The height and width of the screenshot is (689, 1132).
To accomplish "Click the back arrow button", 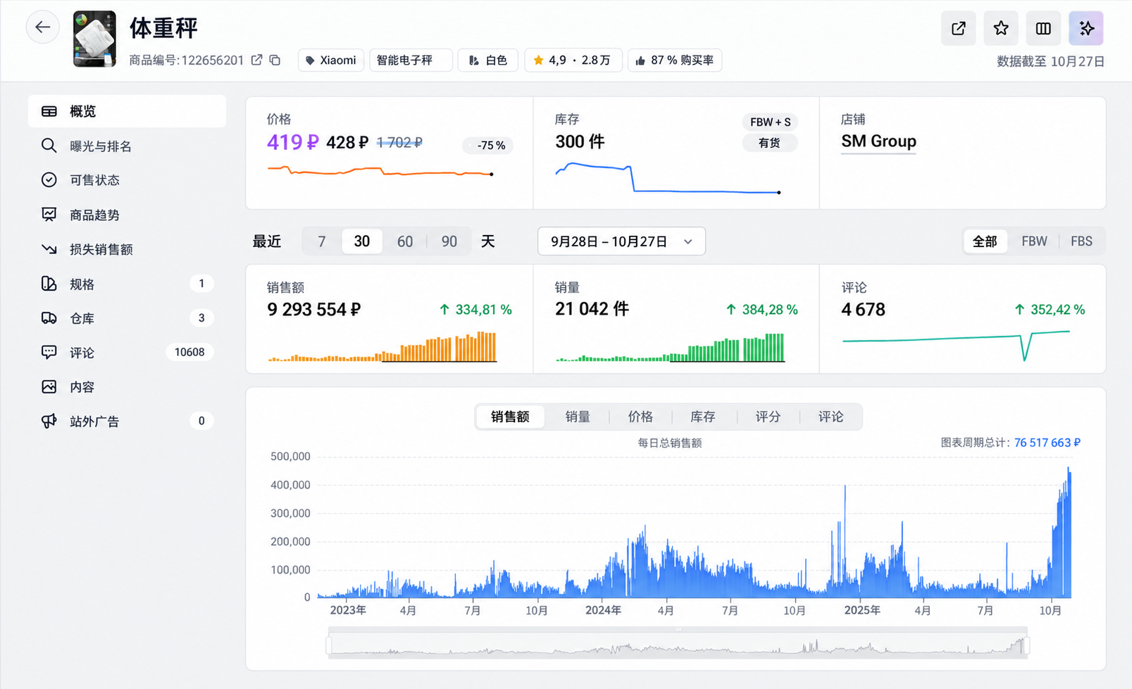I will click(x=43, y=27).
